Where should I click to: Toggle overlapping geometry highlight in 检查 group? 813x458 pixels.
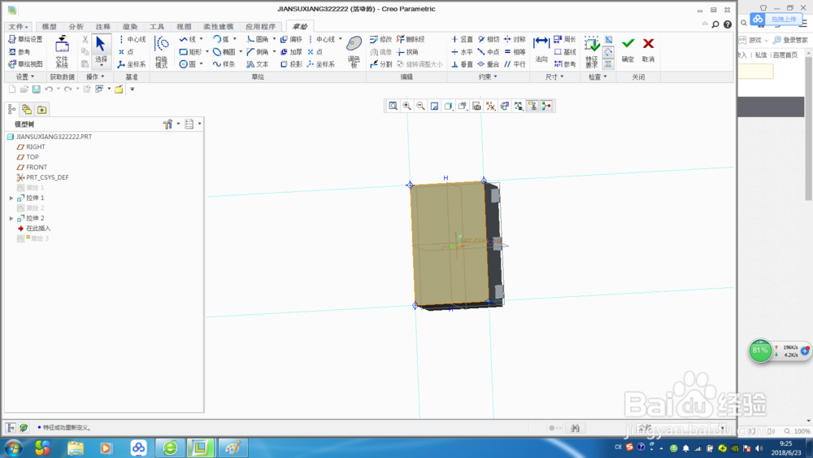(609, 39)
